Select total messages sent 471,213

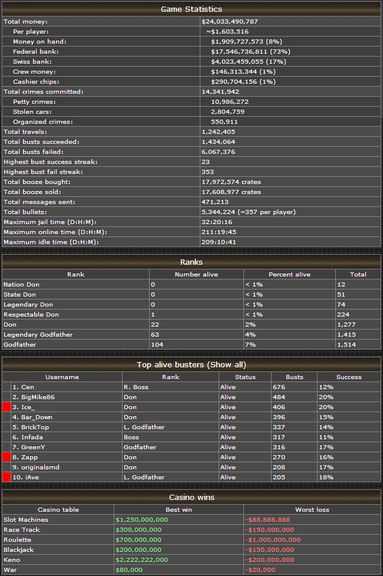click(215, 202)
